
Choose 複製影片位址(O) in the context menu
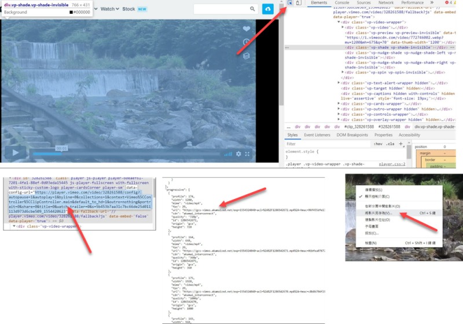click(x=399, y=220)
